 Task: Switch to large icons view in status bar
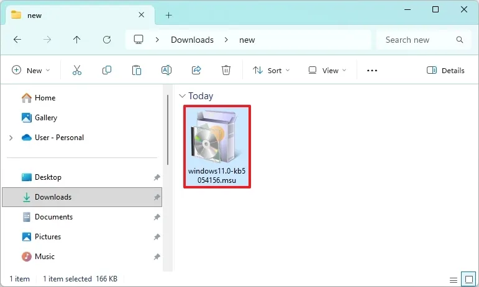click(468, 279)
